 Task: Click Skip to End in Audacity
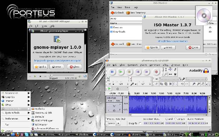tap(147, 72)
